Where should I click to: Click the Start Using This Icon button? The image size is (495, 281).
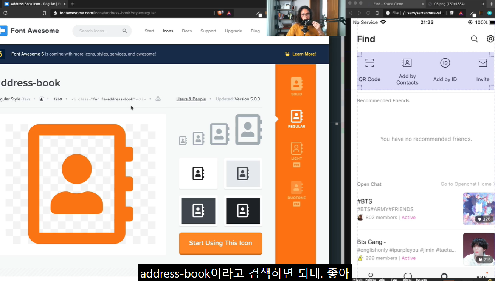(x=220, y=243)
